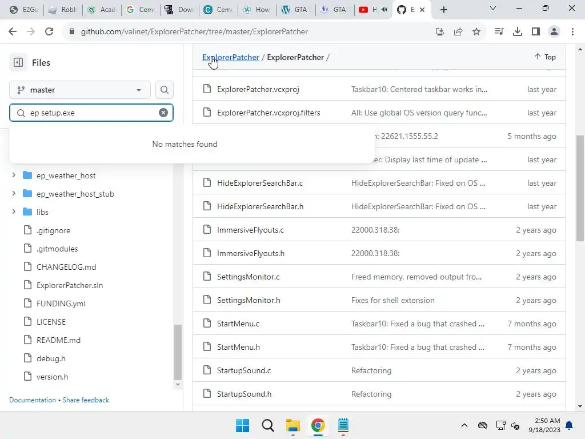Open SettingsMonitor.c file
585x439 pixels.
(249, 277)
